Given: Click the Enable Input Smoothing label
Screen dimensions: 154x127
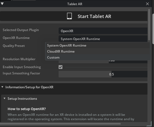Looking at the screenshot, I should tap(22, 67).
